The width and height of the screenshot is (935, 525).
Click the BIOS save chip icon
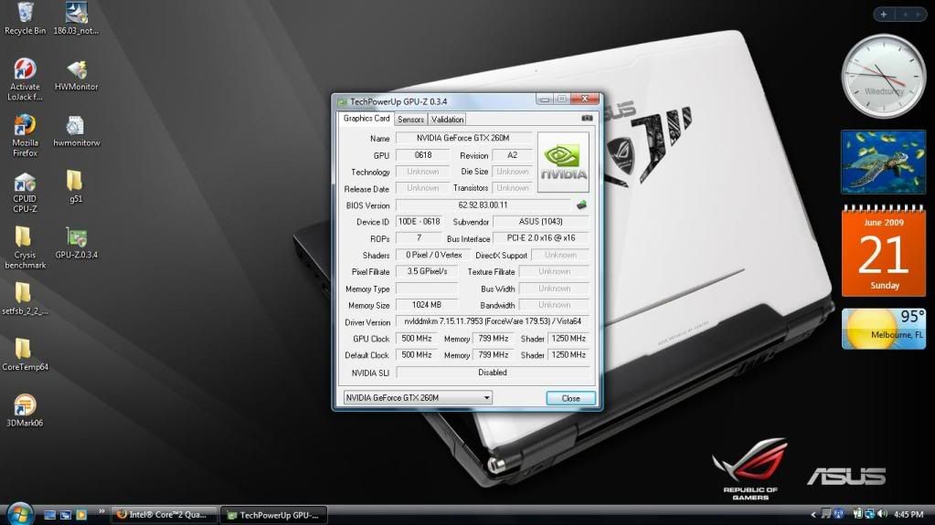[x=580, y=205]
